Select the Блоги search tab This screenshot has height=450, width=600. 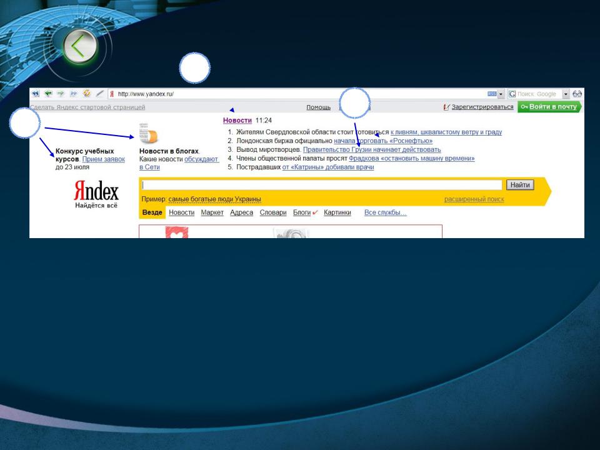[302, 212]
